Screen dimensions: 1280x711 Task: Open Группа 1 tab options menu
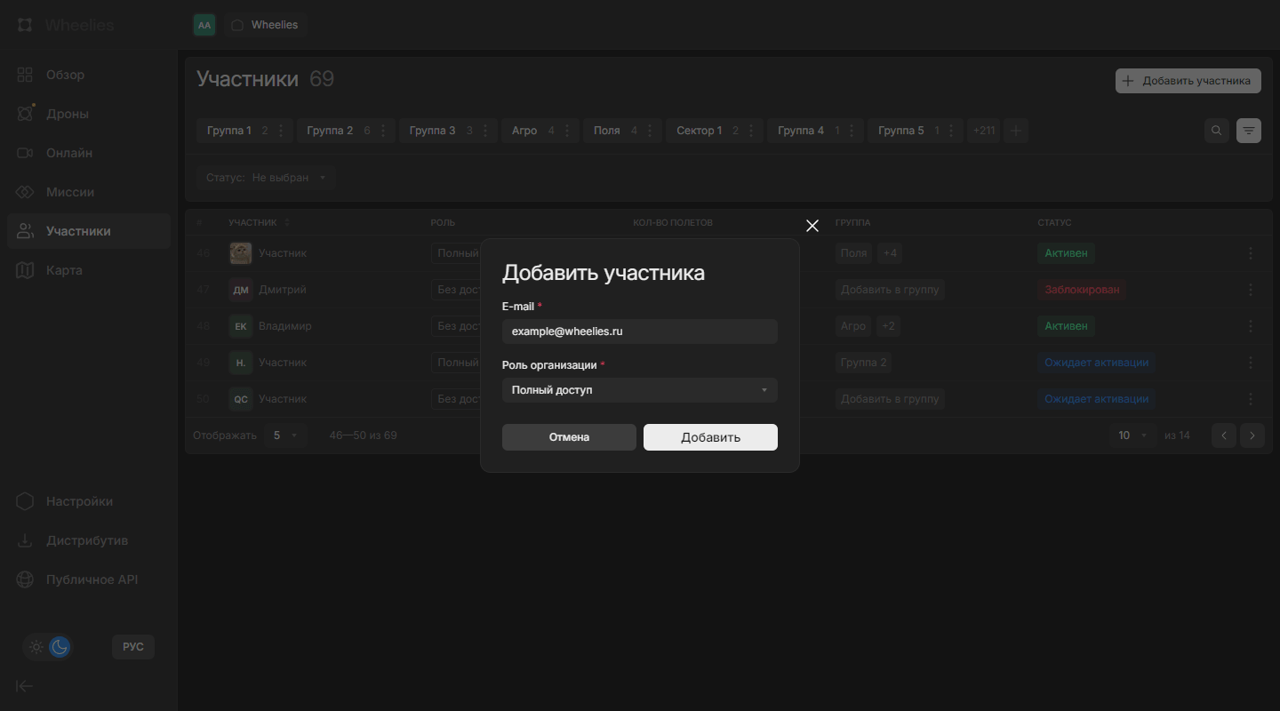click(281, 131)
